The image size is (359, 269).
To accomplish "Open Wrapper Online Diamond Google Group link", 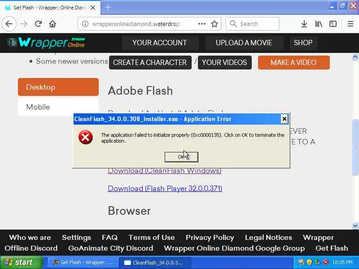I will point(234,248).
